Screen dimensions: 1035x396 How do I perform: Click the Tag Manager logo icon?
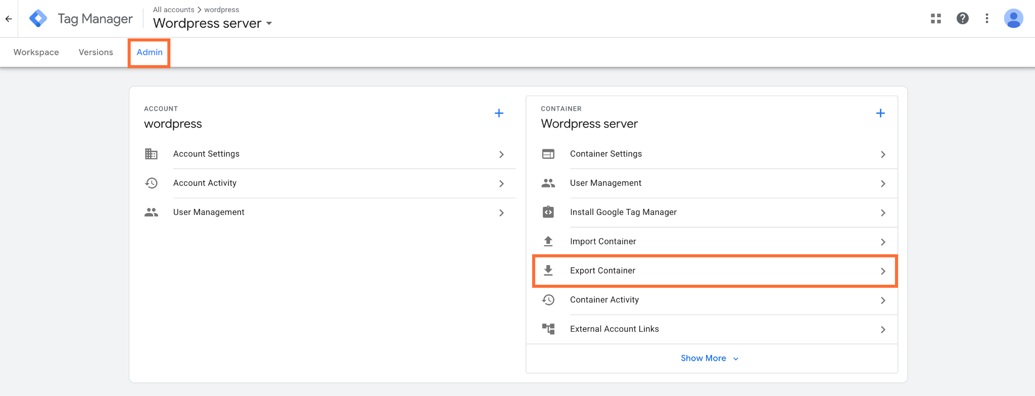click(38, 19)
